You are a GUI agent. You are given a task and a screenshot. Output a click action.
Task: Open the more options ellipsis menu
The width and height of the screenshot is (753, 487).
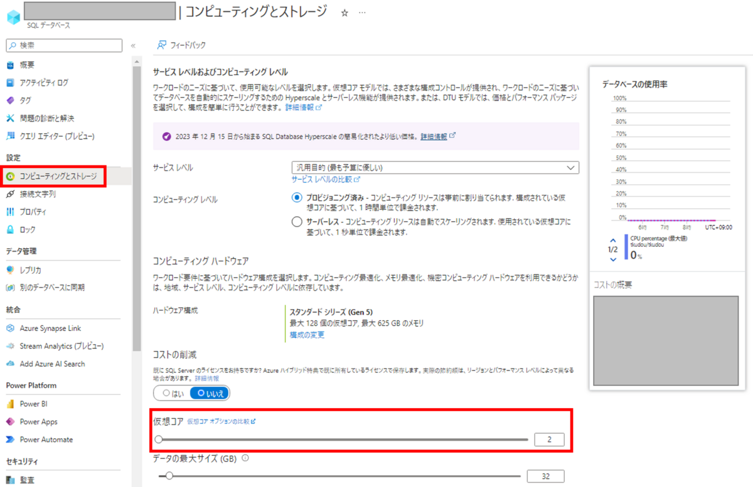tap(362, 13)
